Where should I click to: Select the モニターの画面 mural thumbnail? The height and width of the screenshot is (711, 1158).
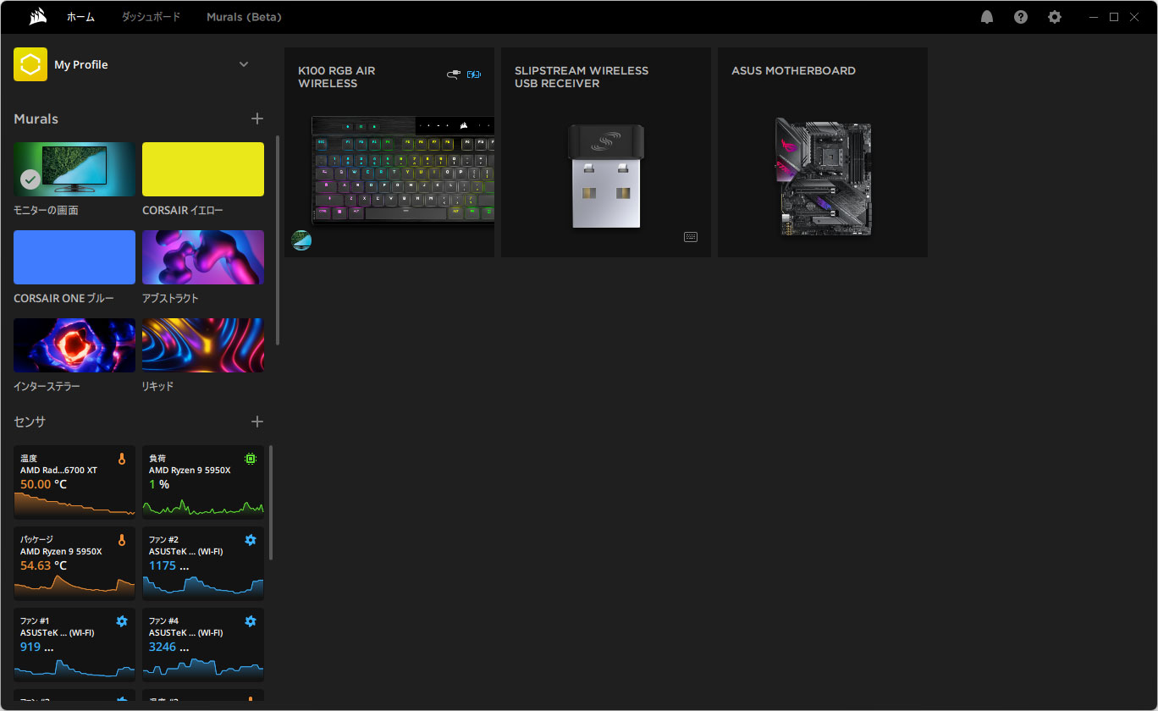click(x=74, y=169)
